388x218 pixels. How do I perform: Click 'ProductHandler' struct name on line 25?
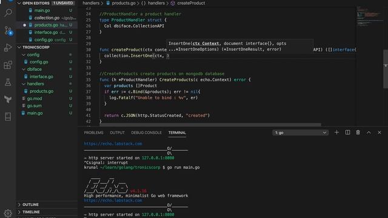click(x=128, y=20)
